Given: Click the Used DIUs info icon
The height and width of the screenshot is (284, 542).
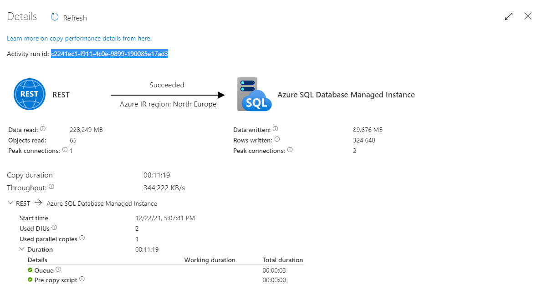Looking at the screenshot, I should tap(54, 227).
